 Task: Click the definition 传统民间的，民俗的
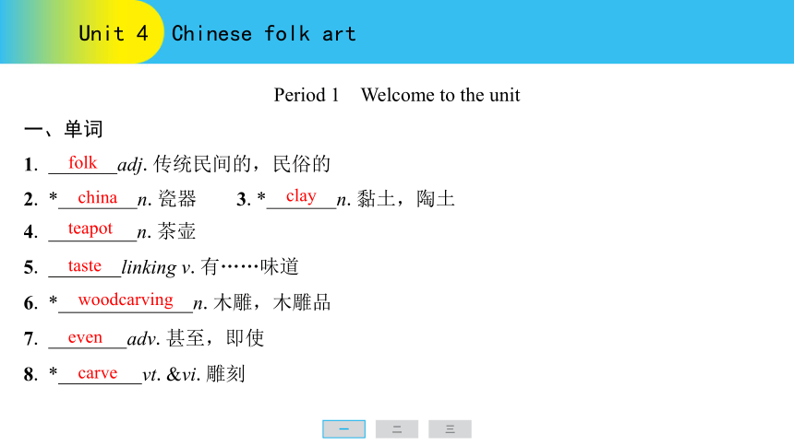(x=242, y=164)
